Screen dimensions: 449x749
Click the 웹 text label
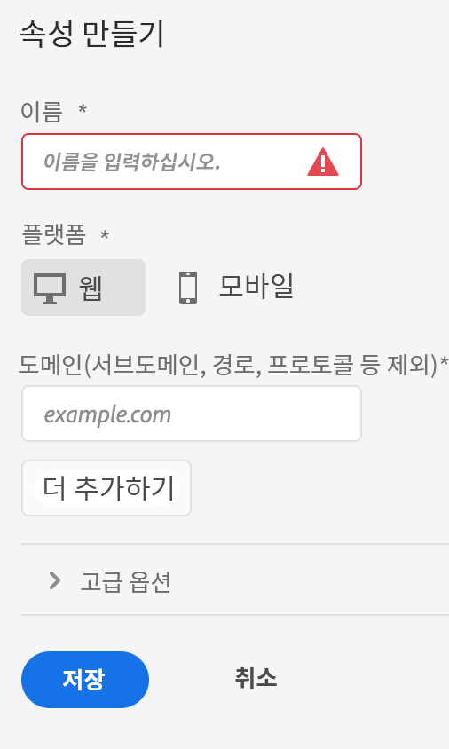pyautogui.click(x=91, y=288)
